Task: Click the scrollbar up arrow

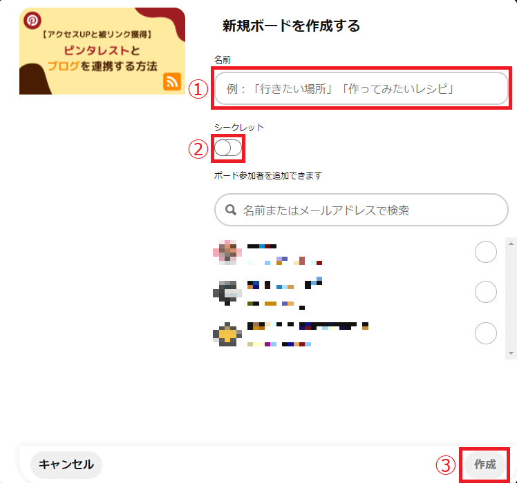Action: click(511, 244)
